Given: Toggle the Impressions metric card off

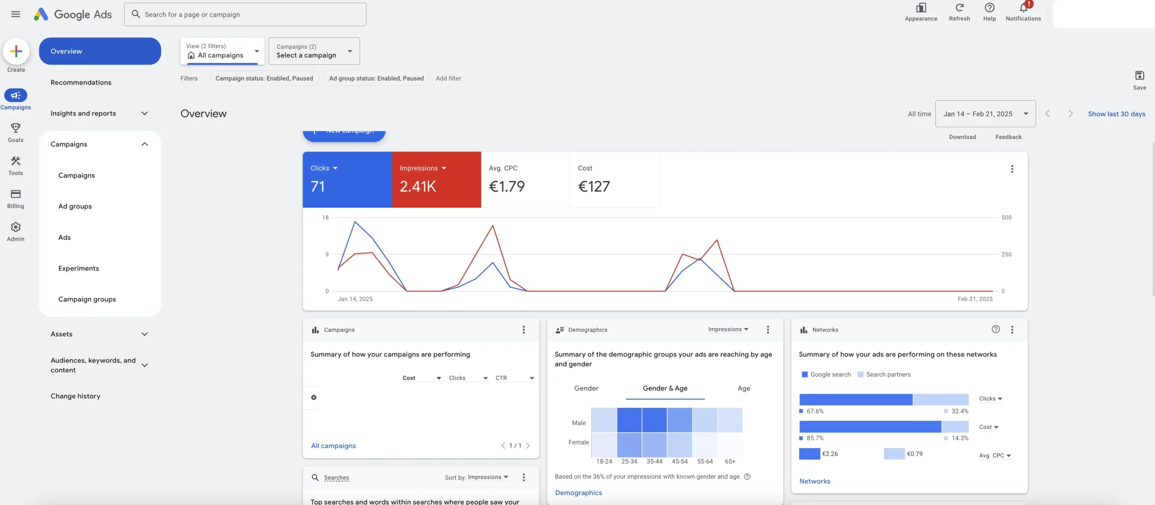Looking at the screenshot, I should 435,179.
